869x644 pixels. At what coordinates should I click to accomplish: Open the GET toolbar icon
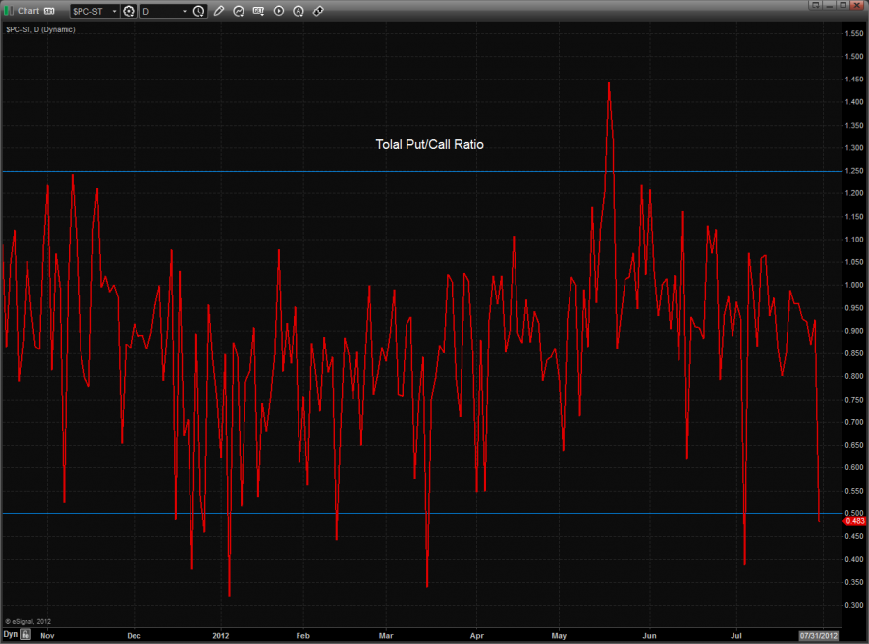point(258,11)
